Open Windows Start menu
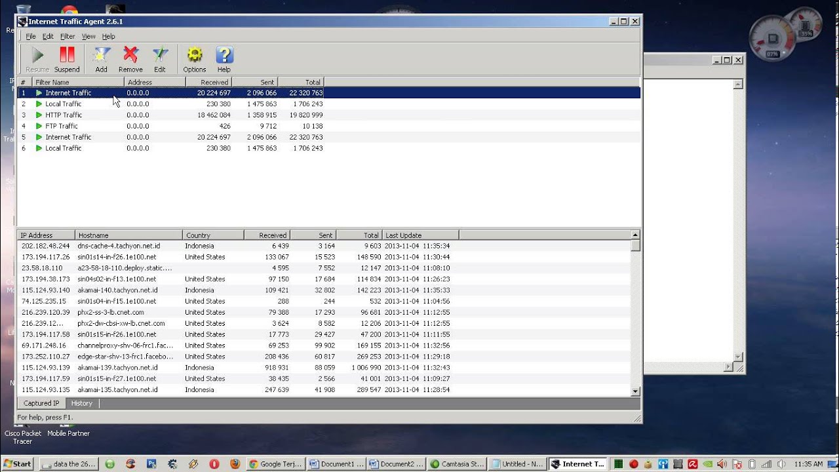This screenshot has height=472, width=839. 17,463
